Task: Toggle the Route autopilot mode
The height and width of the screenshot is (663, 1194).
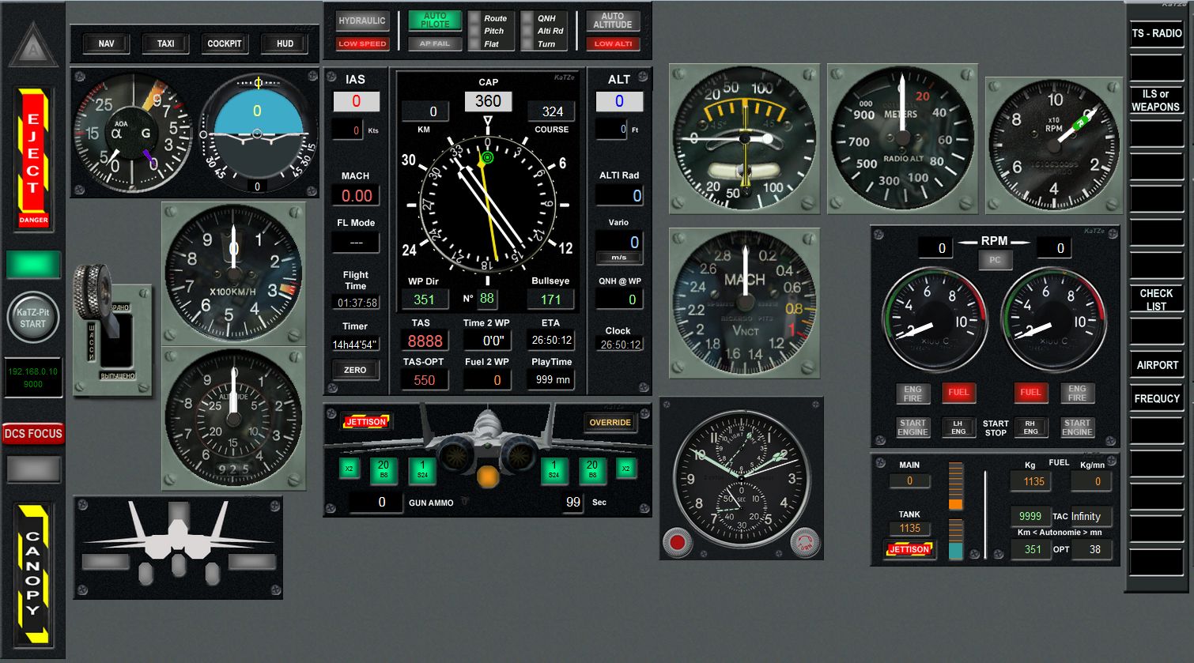Action: [x=477, y=18]
